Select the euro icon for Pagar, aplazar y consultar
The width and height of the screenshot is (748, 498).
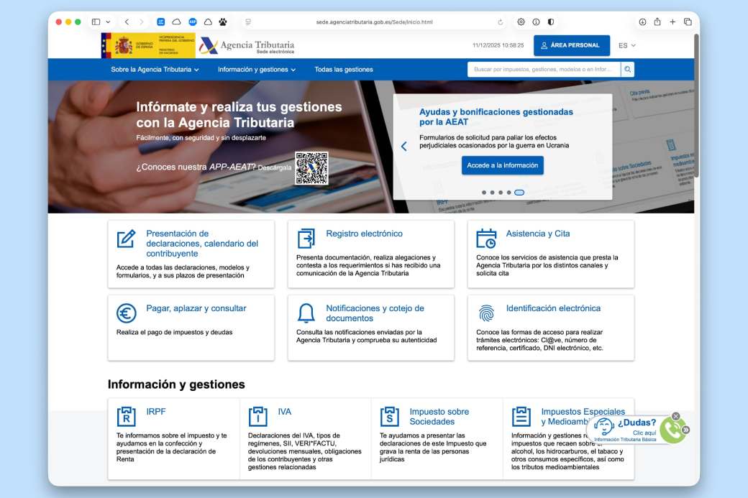click(124, 312)
